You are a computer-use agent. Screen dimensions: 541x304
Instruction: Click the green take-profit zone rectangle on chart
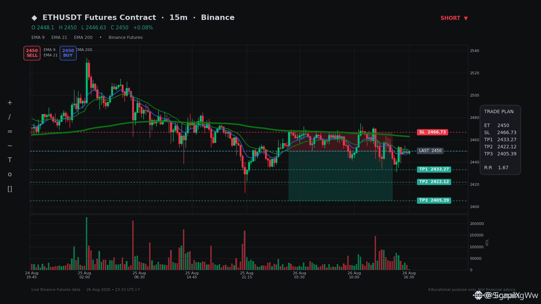[x=340, y=176]
